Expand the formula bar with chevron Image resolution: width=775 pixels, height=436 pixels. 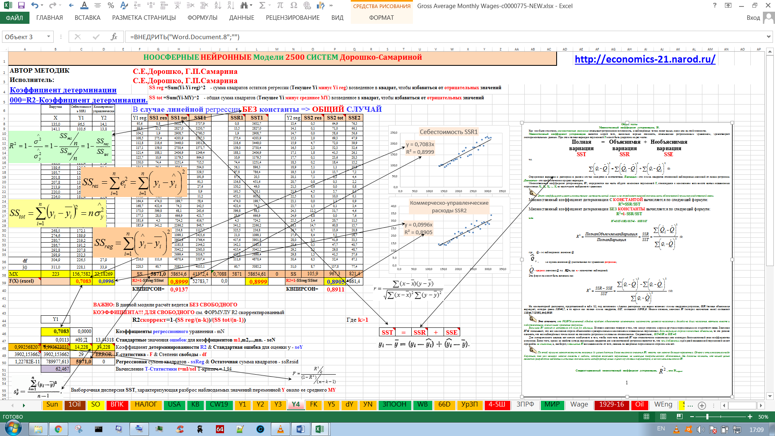coord(768,37)
